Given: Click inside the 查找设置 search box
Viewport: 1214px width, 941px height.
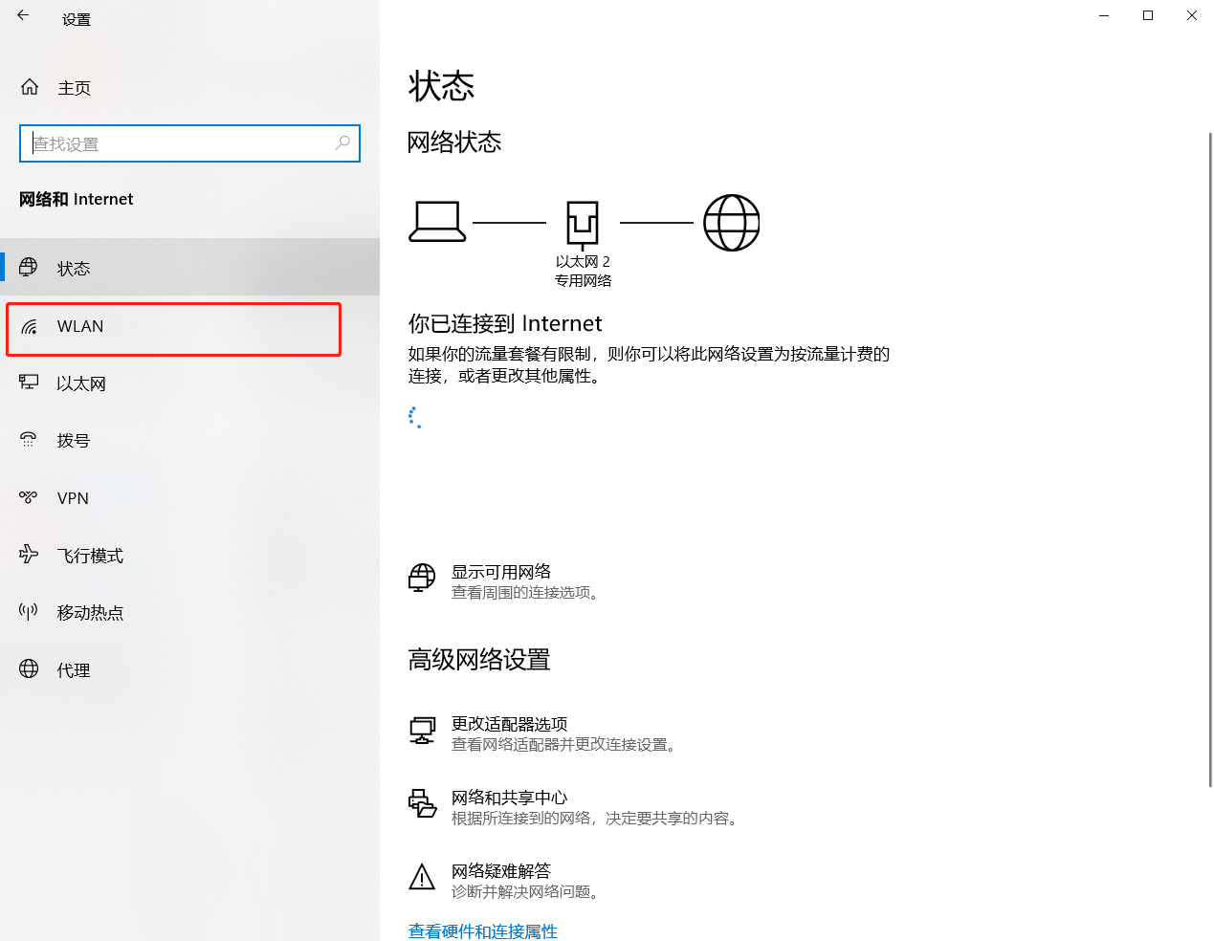Looking at the screenshot, I should click(x=189, y=143).
